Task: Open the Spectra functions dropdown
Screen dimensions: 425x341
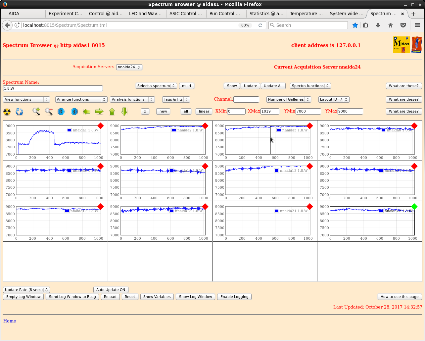Action: pos(310,86)
